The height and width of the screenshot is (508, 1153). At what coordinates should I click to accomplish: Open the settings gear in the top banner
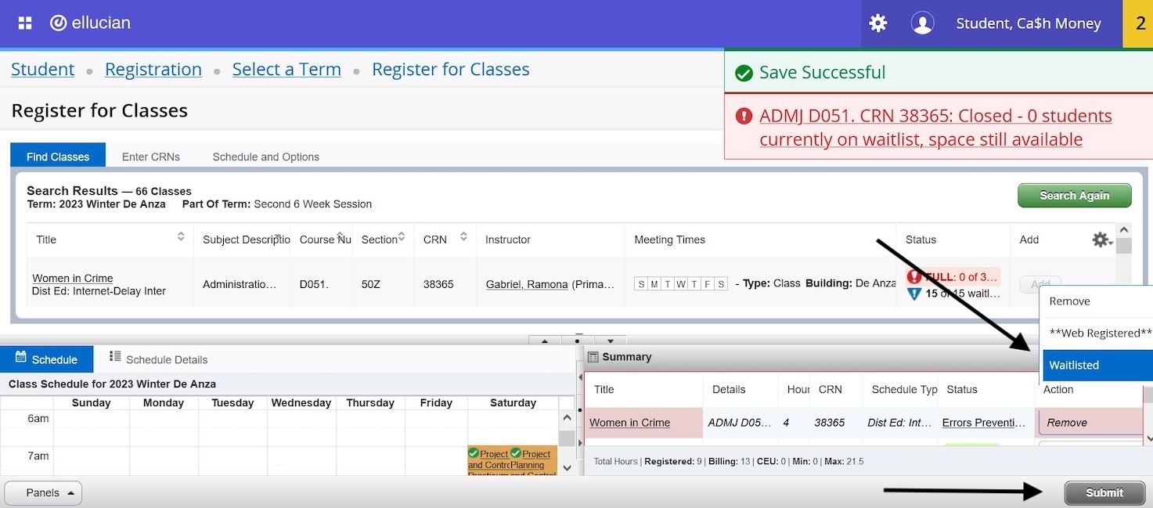[x=877, y=23]
